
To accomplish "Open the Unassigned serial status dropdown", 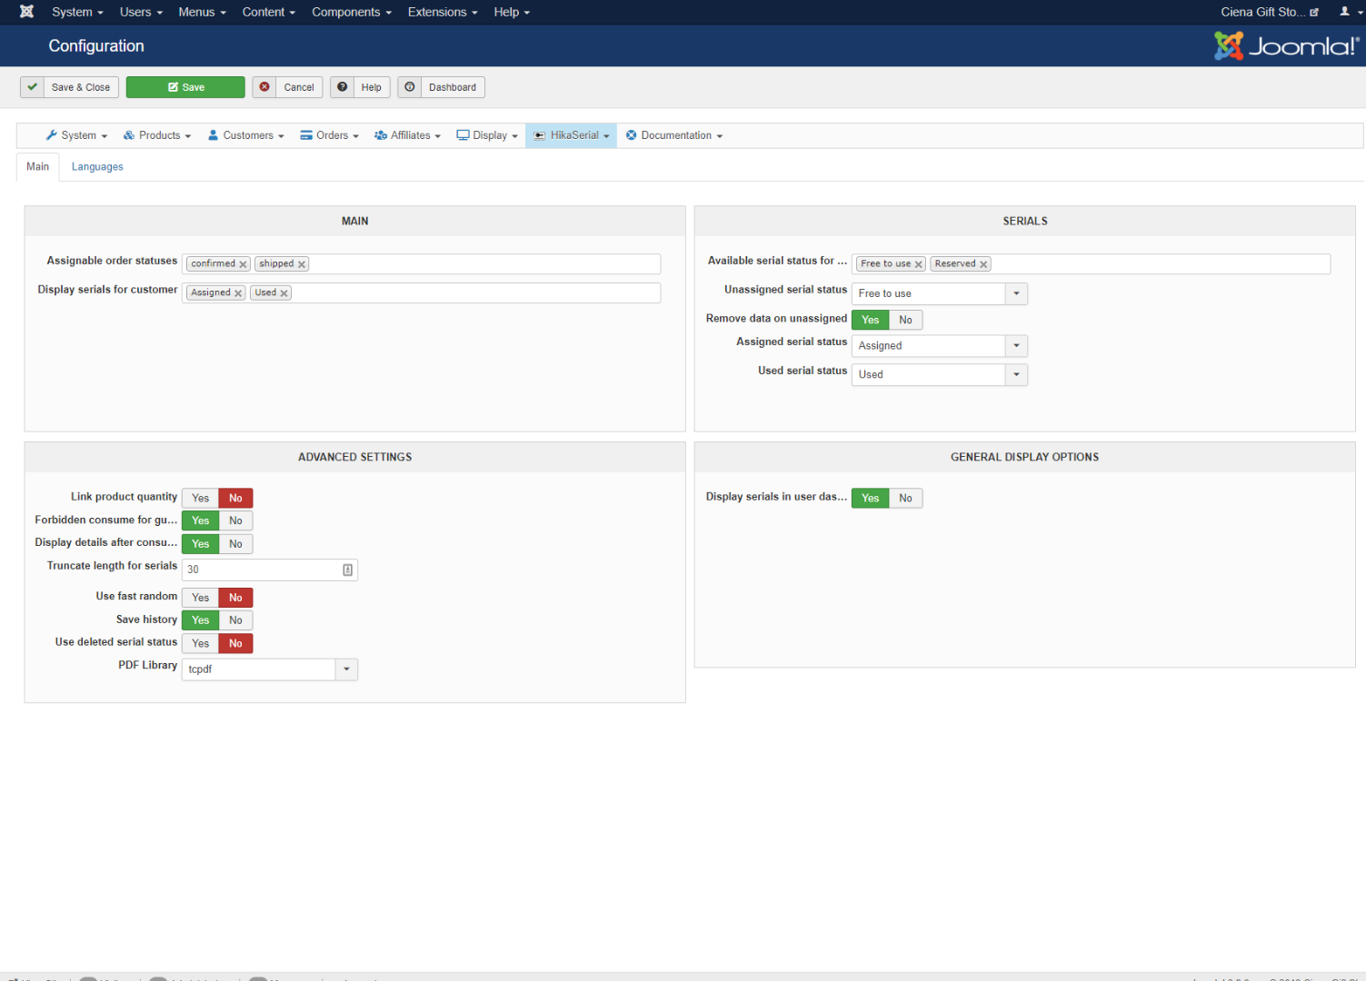I will (x=940, y=293).
